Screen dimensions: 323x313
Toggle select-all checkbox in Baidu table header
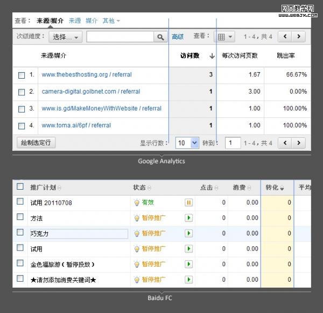(x=20, y=186)
